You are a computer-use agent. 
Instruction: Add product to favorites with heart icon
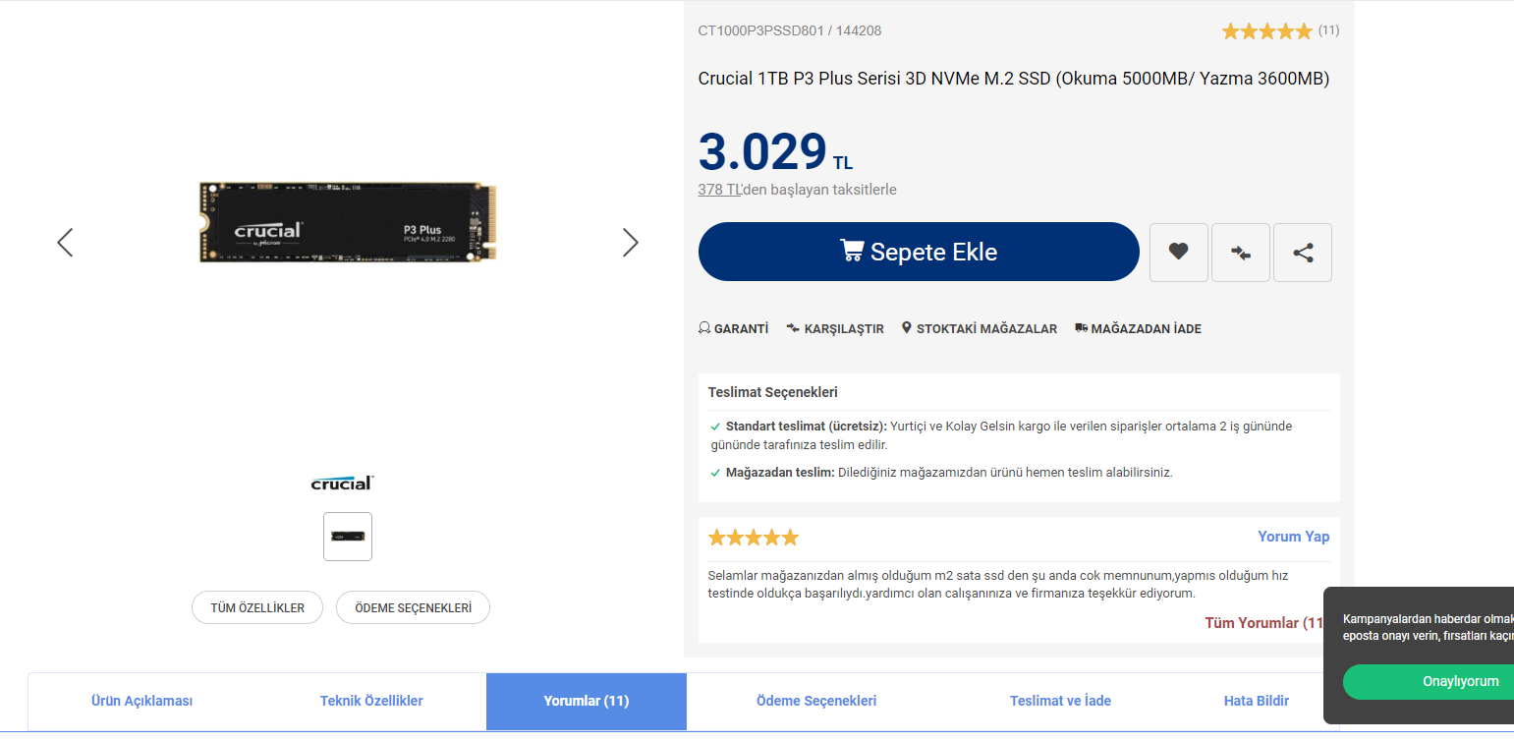click(1178, 253)
